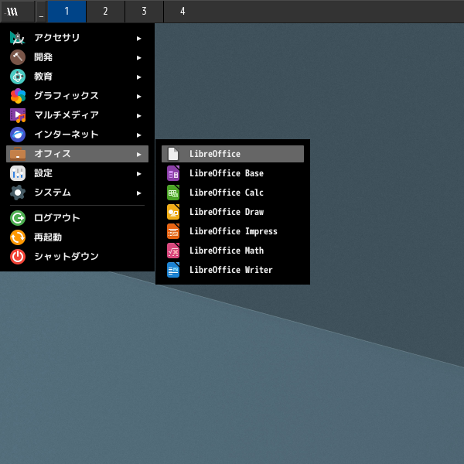Switch to workspace 4
This screenshot has width=464, height=464.
[x=183, y=12]
